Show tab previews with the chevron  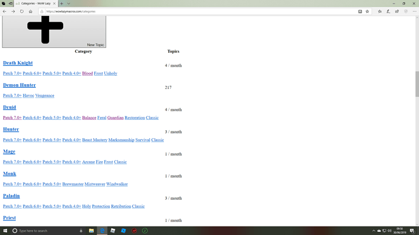click(69, 4)
